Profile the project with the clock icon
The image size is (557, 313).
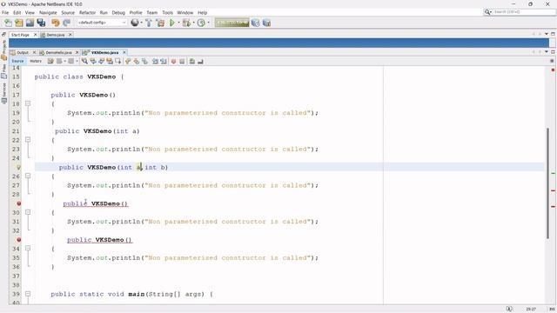(x=201, y=23)
